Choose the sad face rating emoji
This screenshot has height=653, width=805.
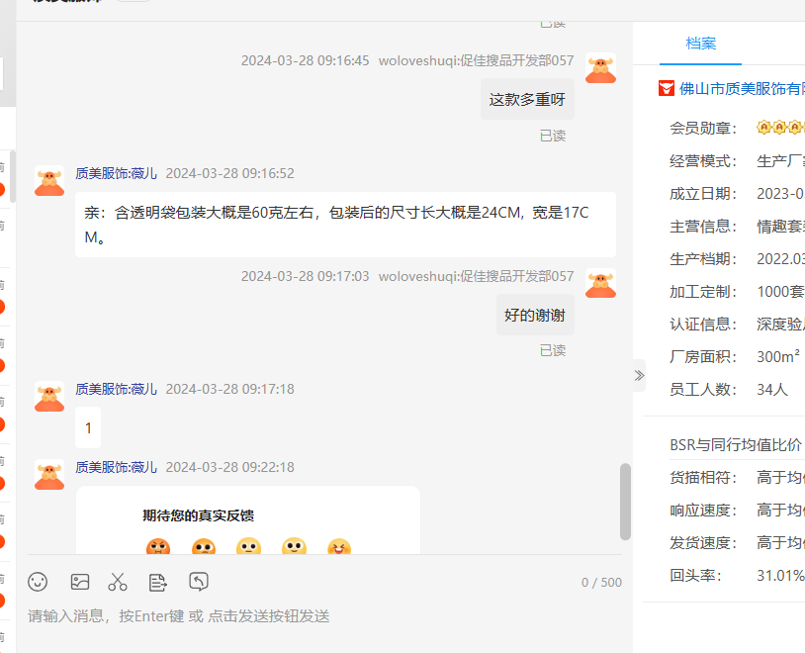tap(204, 547)
